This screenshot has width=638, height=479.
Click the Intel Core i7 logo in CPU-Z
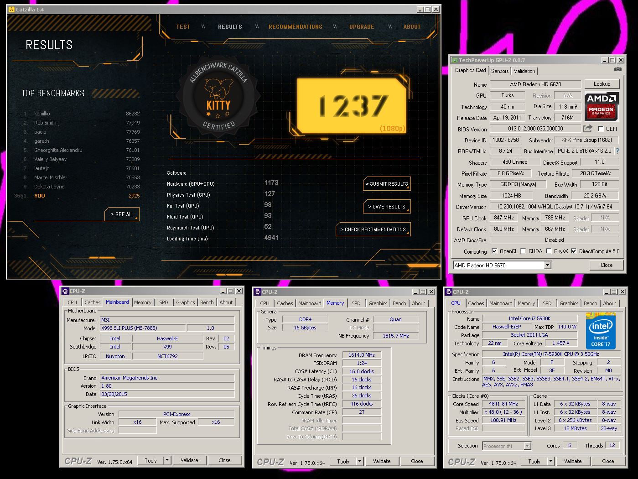tap(601, 331)
